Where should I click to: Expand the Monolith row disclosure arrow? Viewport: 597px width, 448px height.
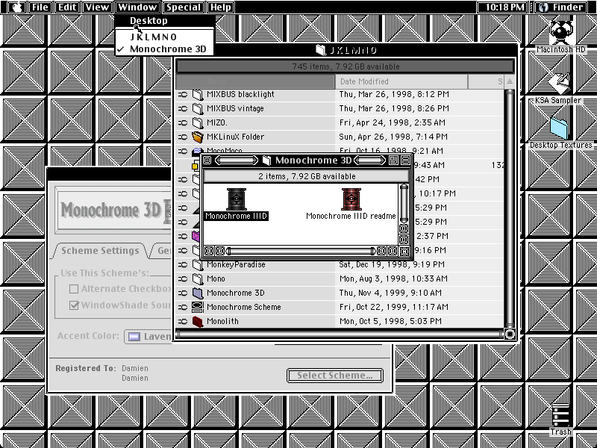click(183, 322)
